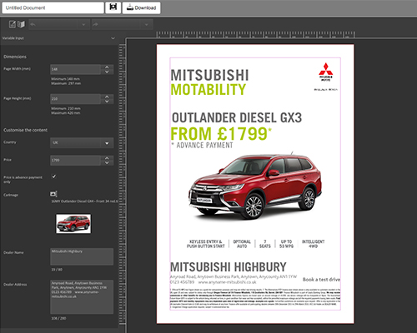Viewport: 417px width, 333px height.
Task: Decrease Price with down arrow
Action: (107, 163)
